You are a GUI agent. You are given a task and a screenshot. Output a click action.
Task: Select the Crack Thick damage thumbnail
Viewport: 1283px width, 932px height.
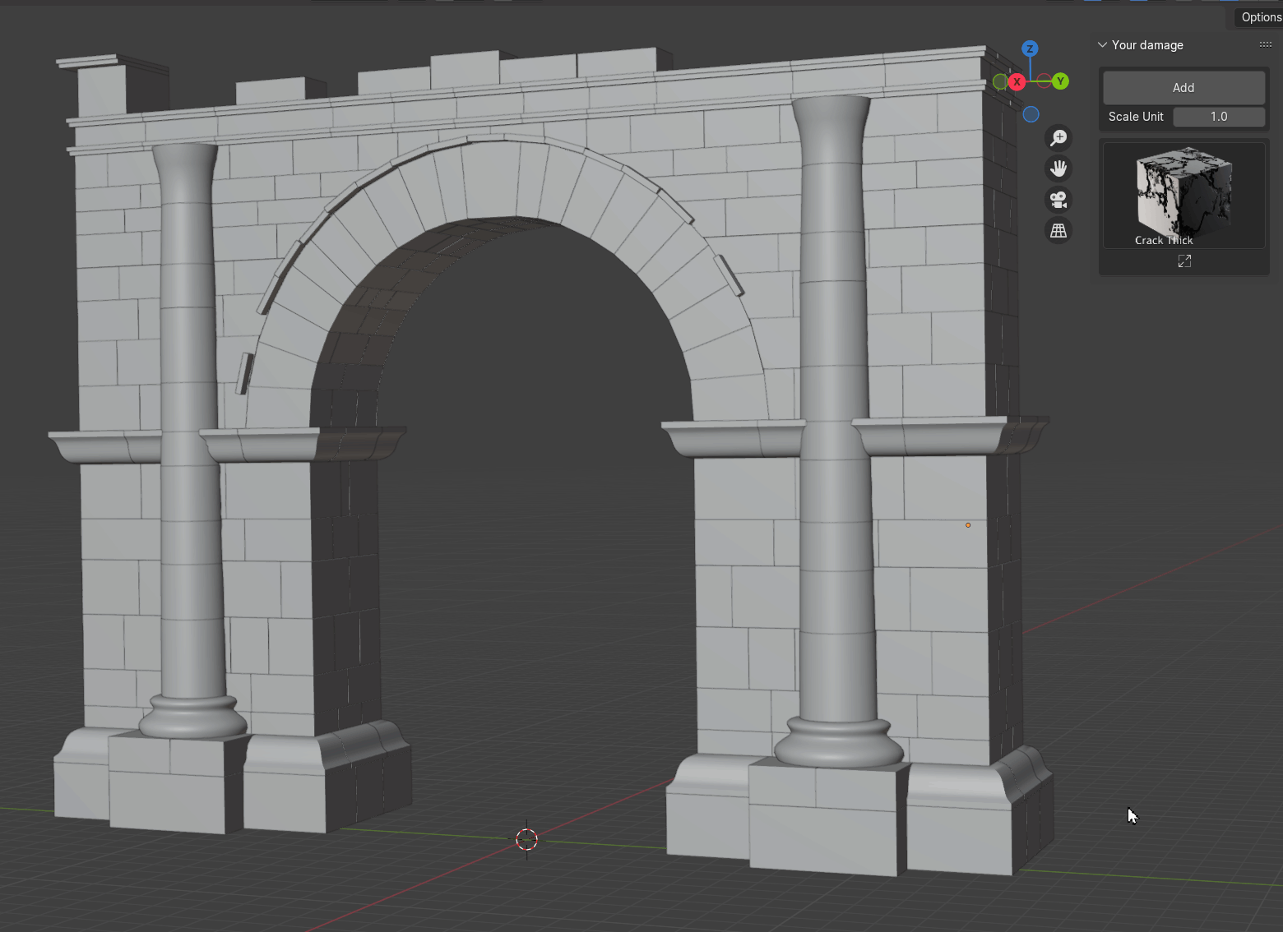click(1183, 196)
